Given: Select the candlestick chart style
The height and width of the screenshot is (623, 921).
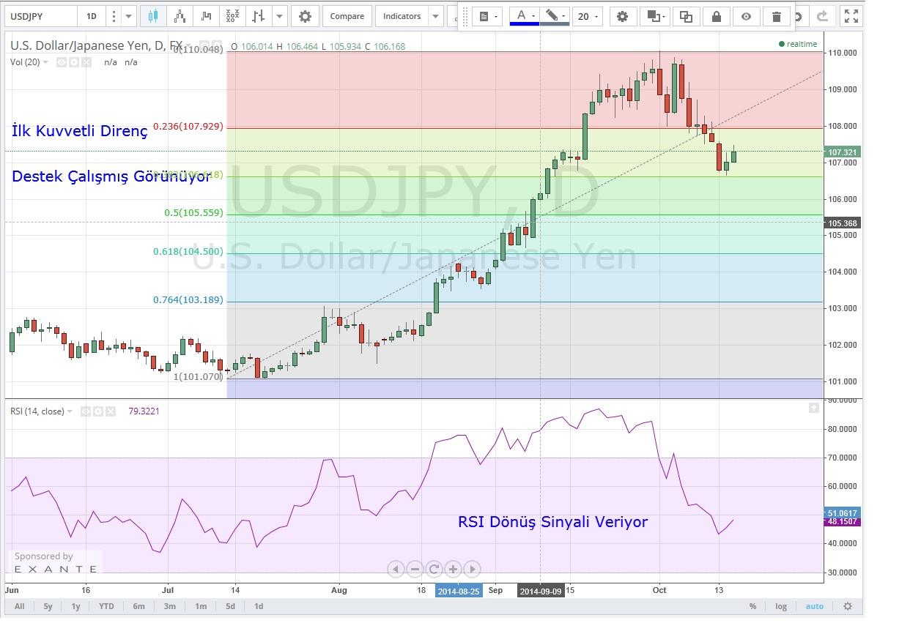Looking at the screenshot, I should [x=152, y=16].
